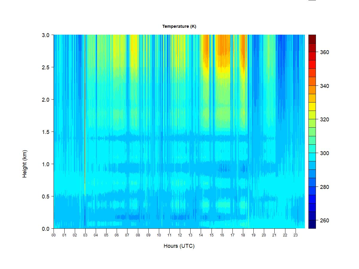359x269 pixels.
Task: Select the 03 hour tick label
Action: pyautogui.click(x=85, y=235)
